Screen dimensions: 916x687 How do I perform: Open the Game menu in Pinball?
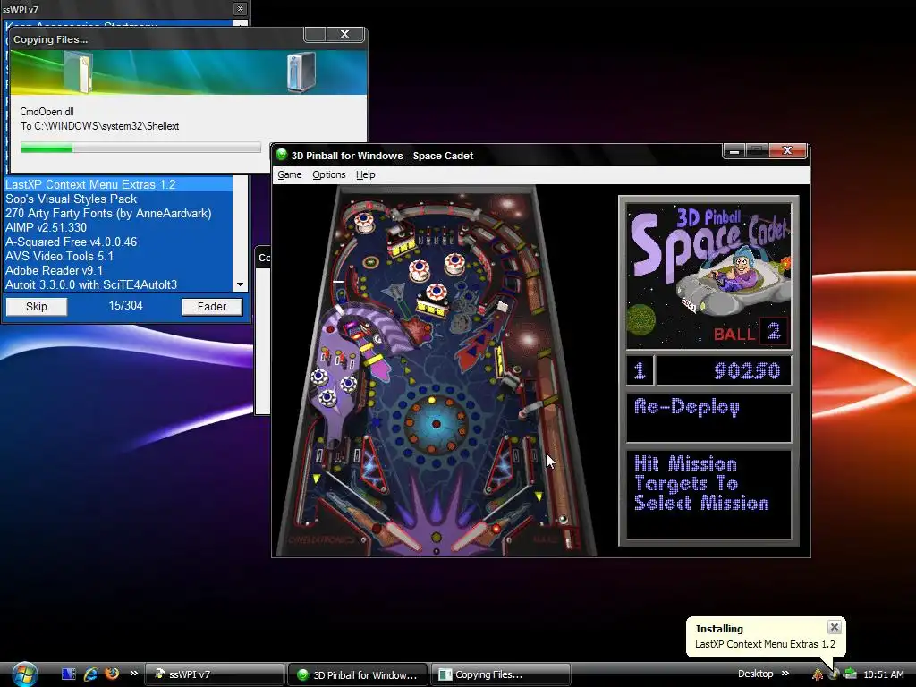(289, 174)
